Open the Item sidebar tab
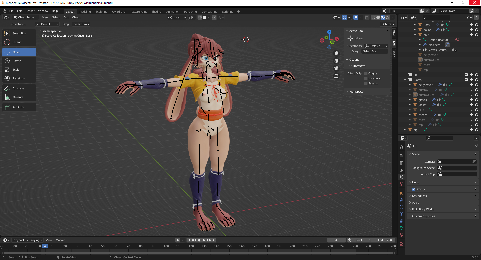 pos(394,33)
